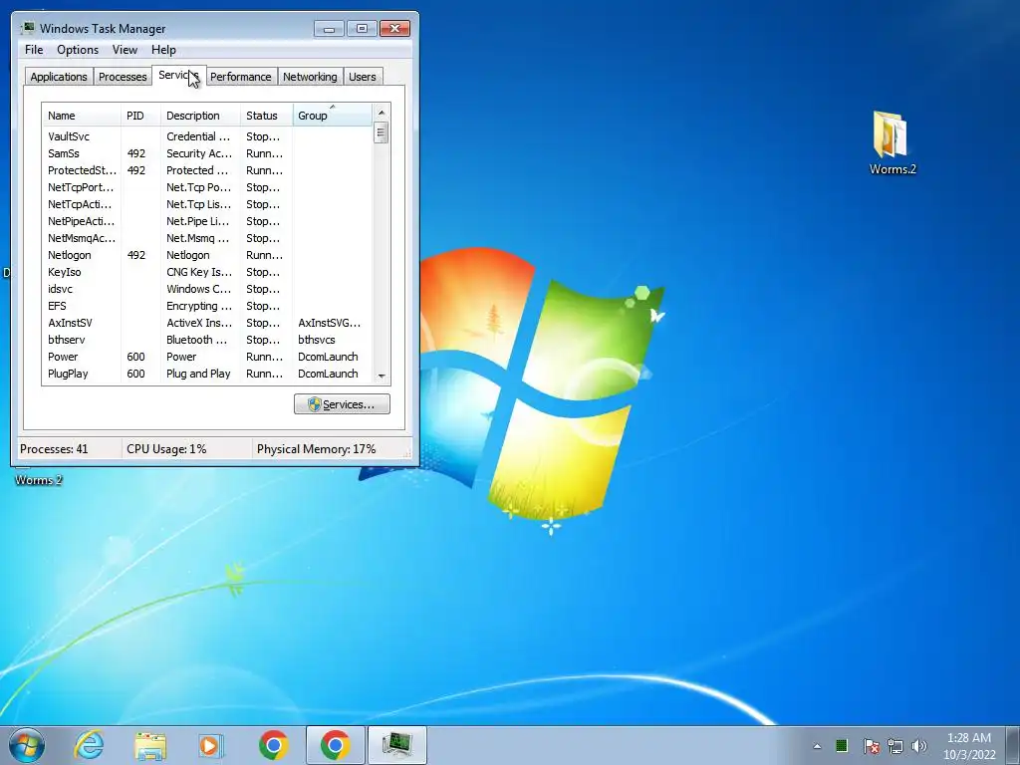Open Windows Explorer from the taskbar
Screen dimensions: 1020x765
[x=150, y=745]
